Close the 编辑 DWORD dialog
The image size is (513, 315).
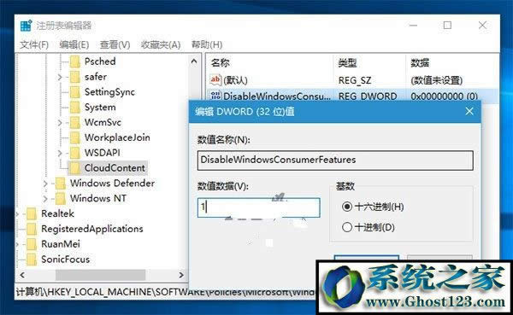click(x=469, y=112)
